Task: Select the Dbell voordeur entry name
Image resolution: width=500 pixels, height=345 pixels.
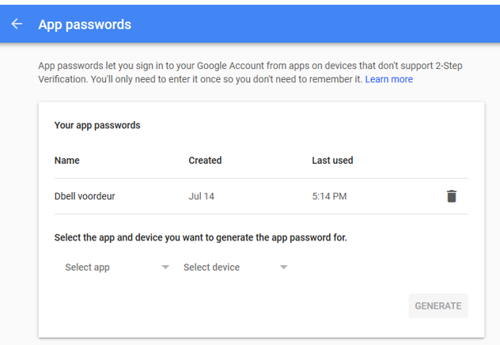Action: pyautogui.click(x=85, y=196)
